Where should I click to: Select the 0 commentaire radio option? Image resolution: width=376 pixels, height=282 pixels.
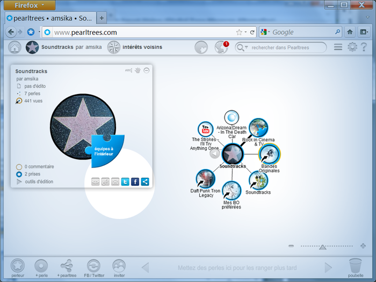(19, 167)
